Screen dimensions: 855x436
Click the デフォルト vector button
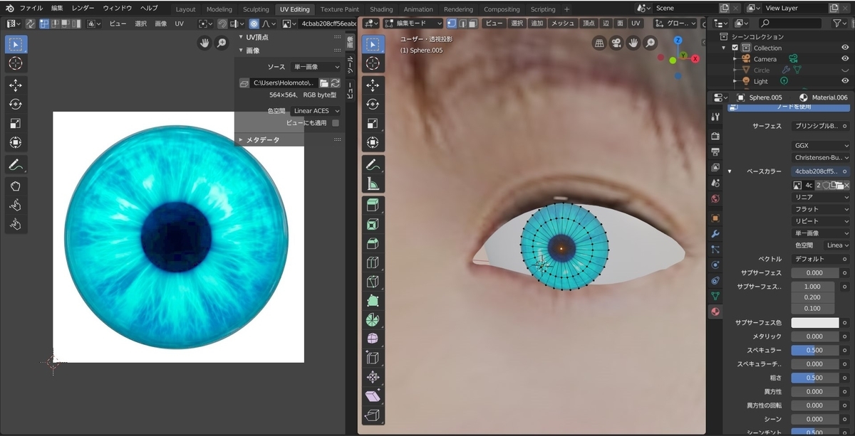tap(815, 259)
